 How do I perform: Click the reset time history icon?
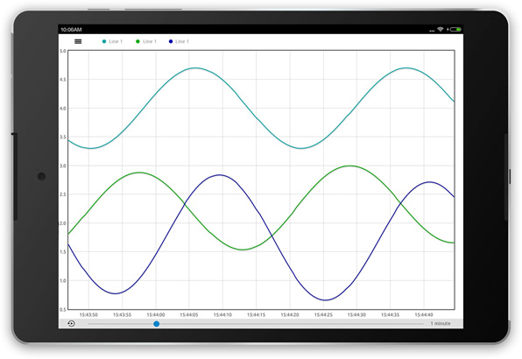coord(71,323)
